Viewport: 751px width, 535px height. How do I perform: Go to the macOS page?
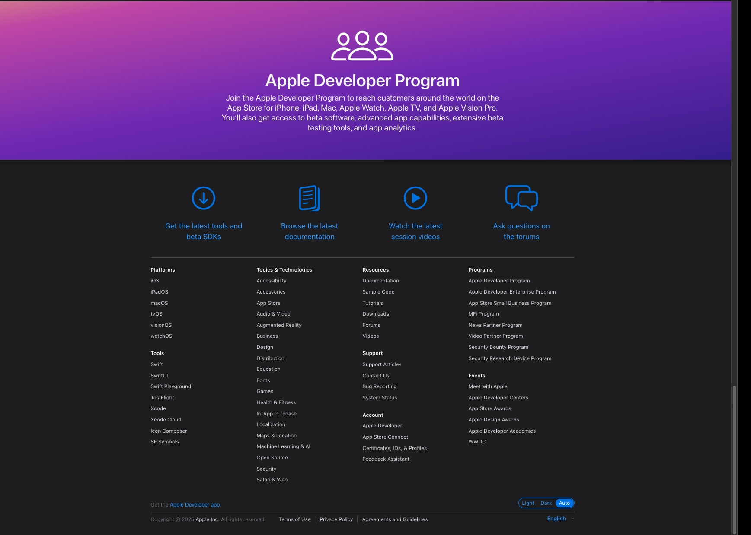[x=159, y=303]
